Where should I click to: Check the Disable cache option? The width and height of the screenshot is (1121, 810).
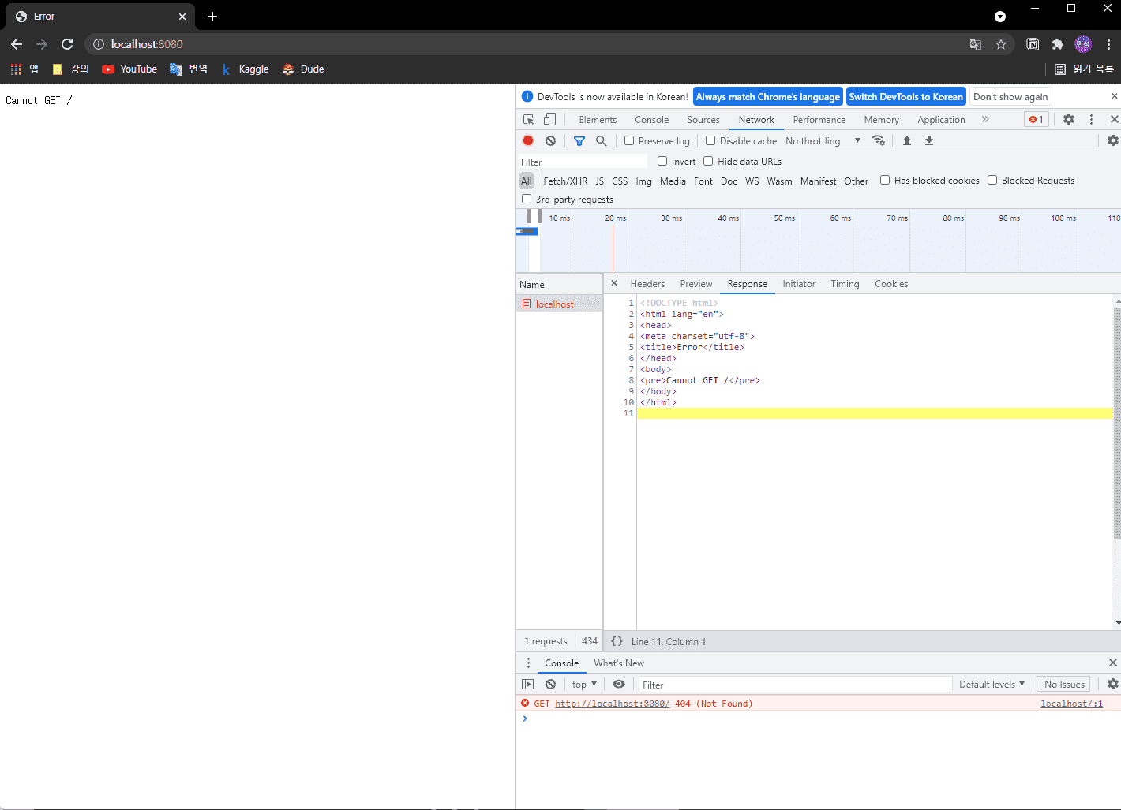pos(710,140)
